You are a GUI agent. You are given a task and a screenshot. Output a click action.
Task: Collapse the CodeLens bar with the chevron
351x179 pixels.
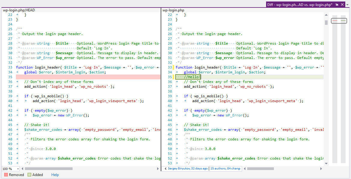click(x=165, y=169)
